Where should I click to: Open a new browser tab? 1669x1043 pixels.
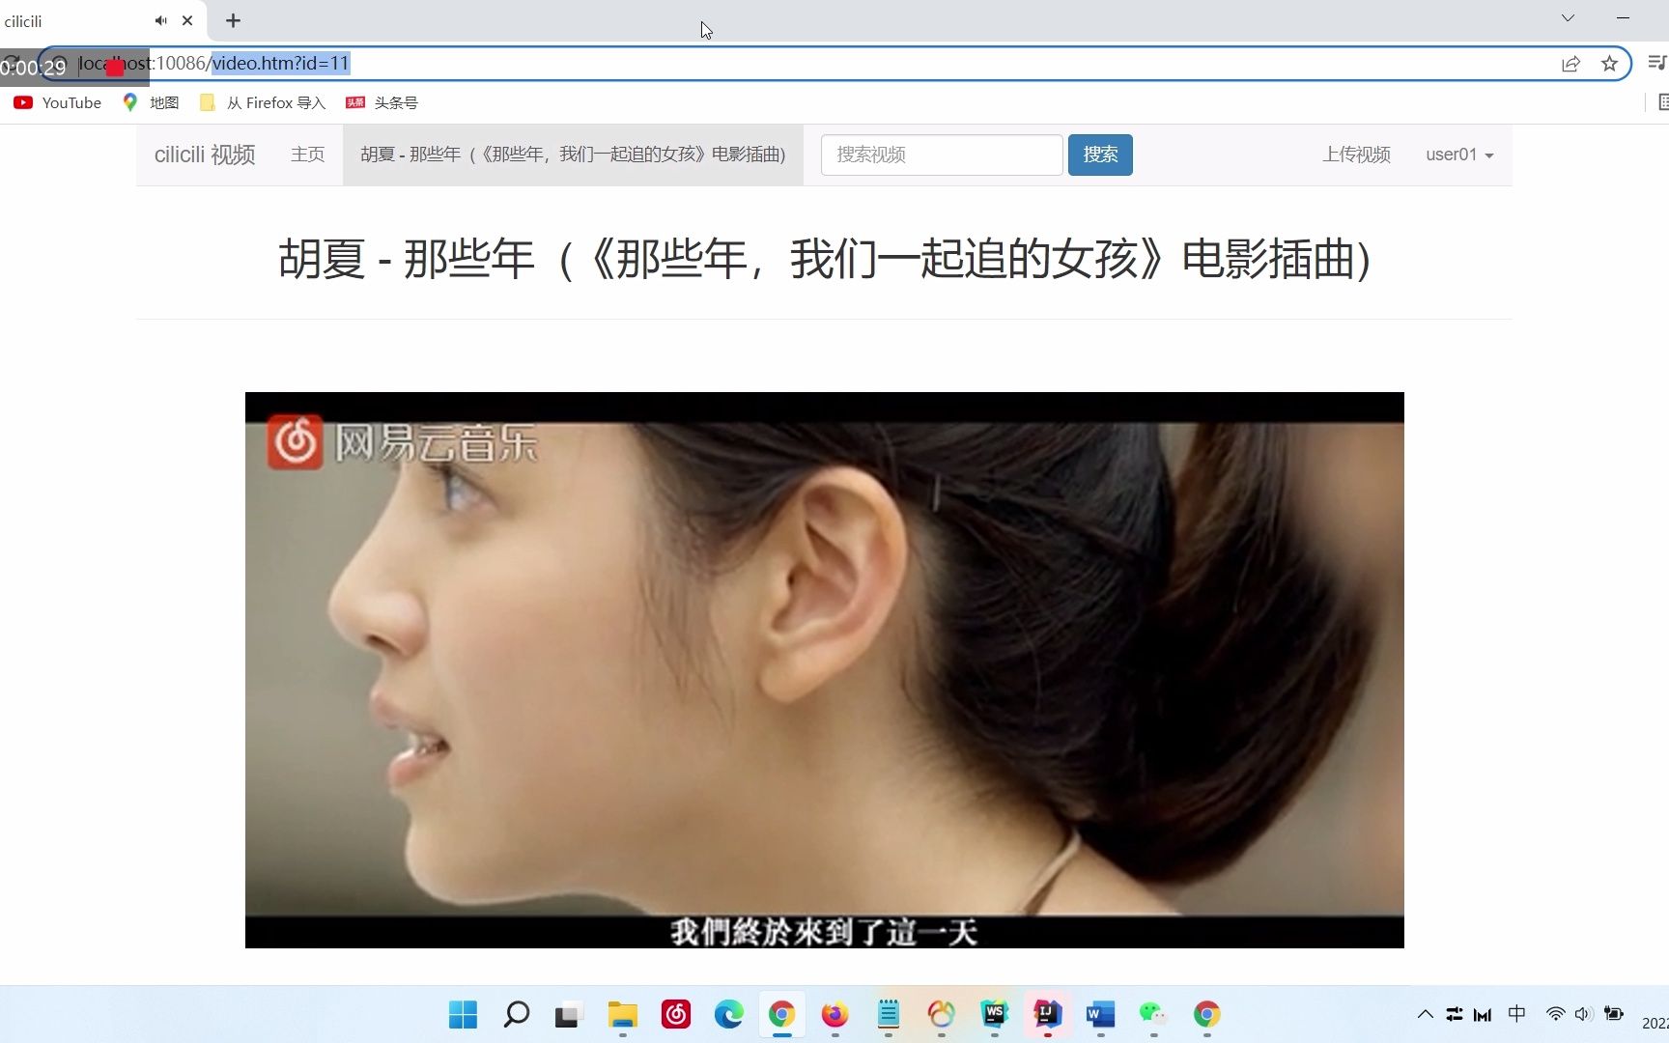(233, 20)
